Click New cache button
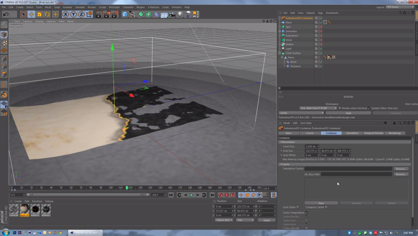Screen dimensions: 418x236 point(321,203)
